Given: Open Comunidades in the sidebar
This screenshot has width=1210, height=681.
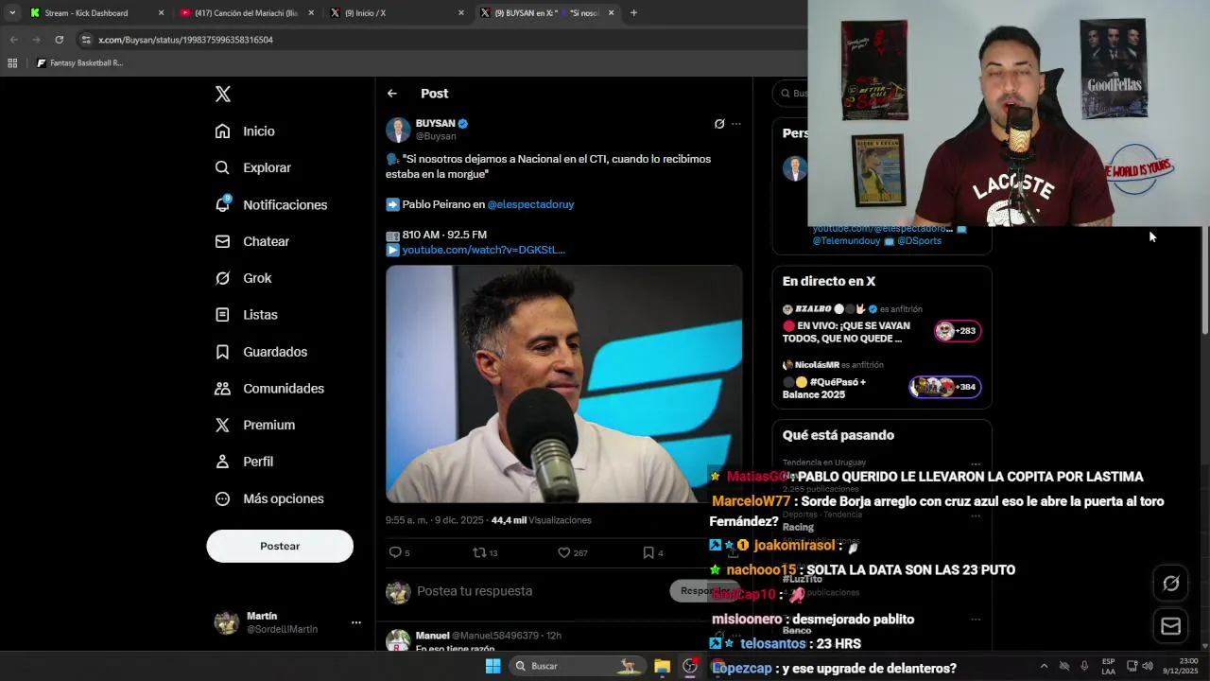Looking at the screenshot, I should 269,389.
